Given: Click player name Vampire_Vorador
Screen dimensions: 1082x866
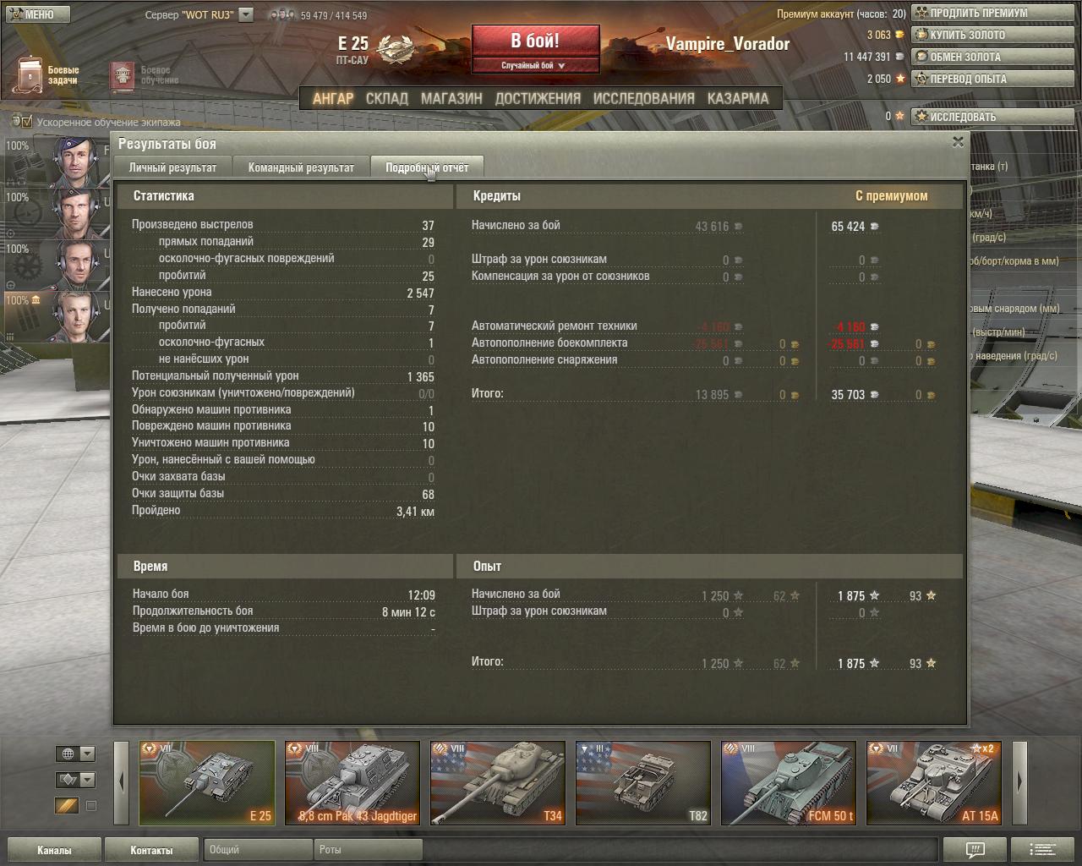Looking at the screenshot, I should (728, 44).
